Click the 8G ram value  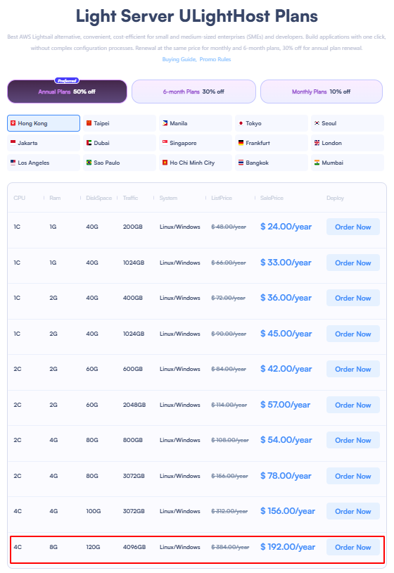click(x=53, y=547)
